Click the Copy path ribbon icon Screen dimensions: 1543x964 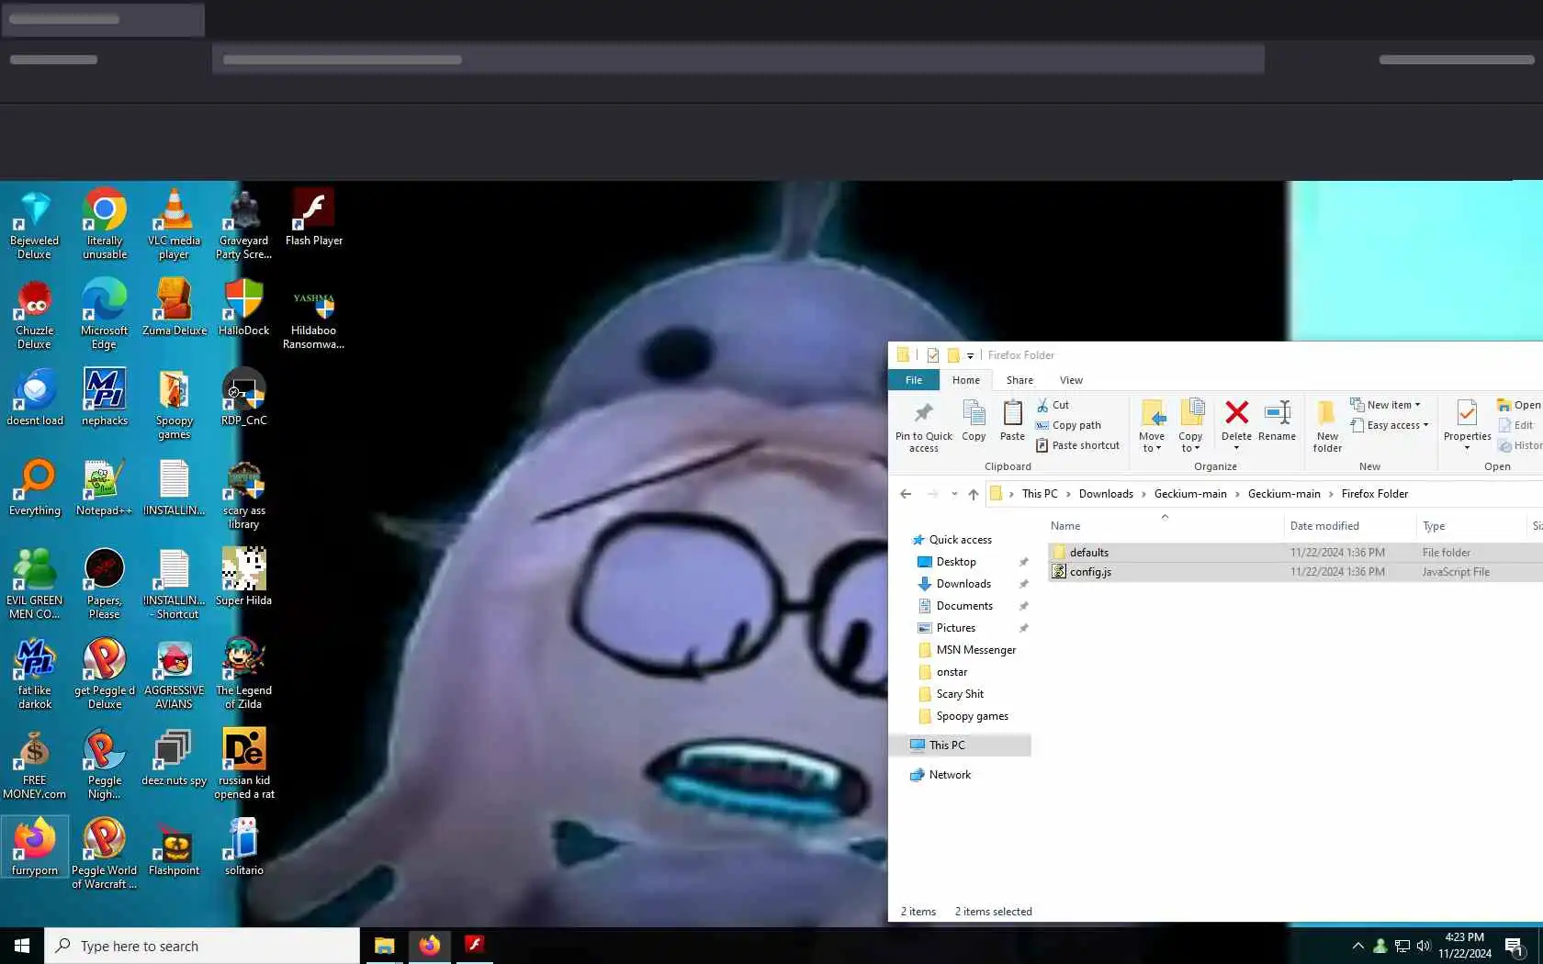(x=1042, y=425)
